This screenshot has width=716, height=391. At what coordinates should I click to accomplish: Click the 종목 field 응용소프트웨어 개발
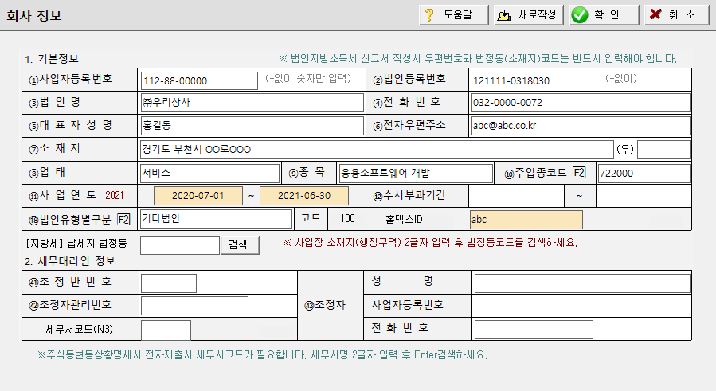click(416, 173)
